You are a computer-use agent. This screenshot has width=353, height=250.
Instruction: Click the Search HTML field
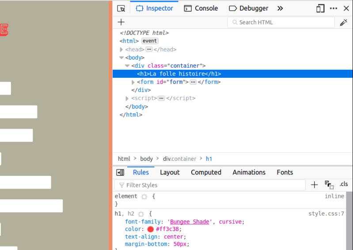click(x=281, y=22)
